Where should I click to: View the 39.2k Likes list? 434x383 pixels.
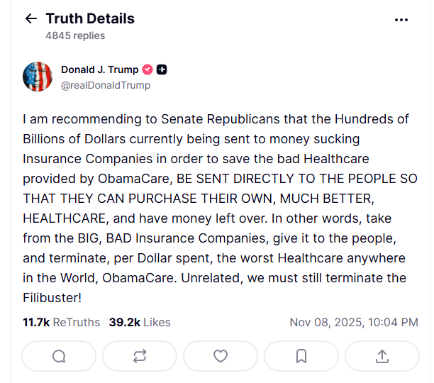(140, 322)
